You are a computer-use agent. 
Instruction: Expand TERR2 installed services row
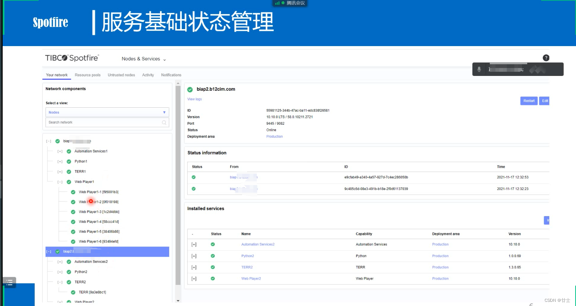tap(194, 267)
